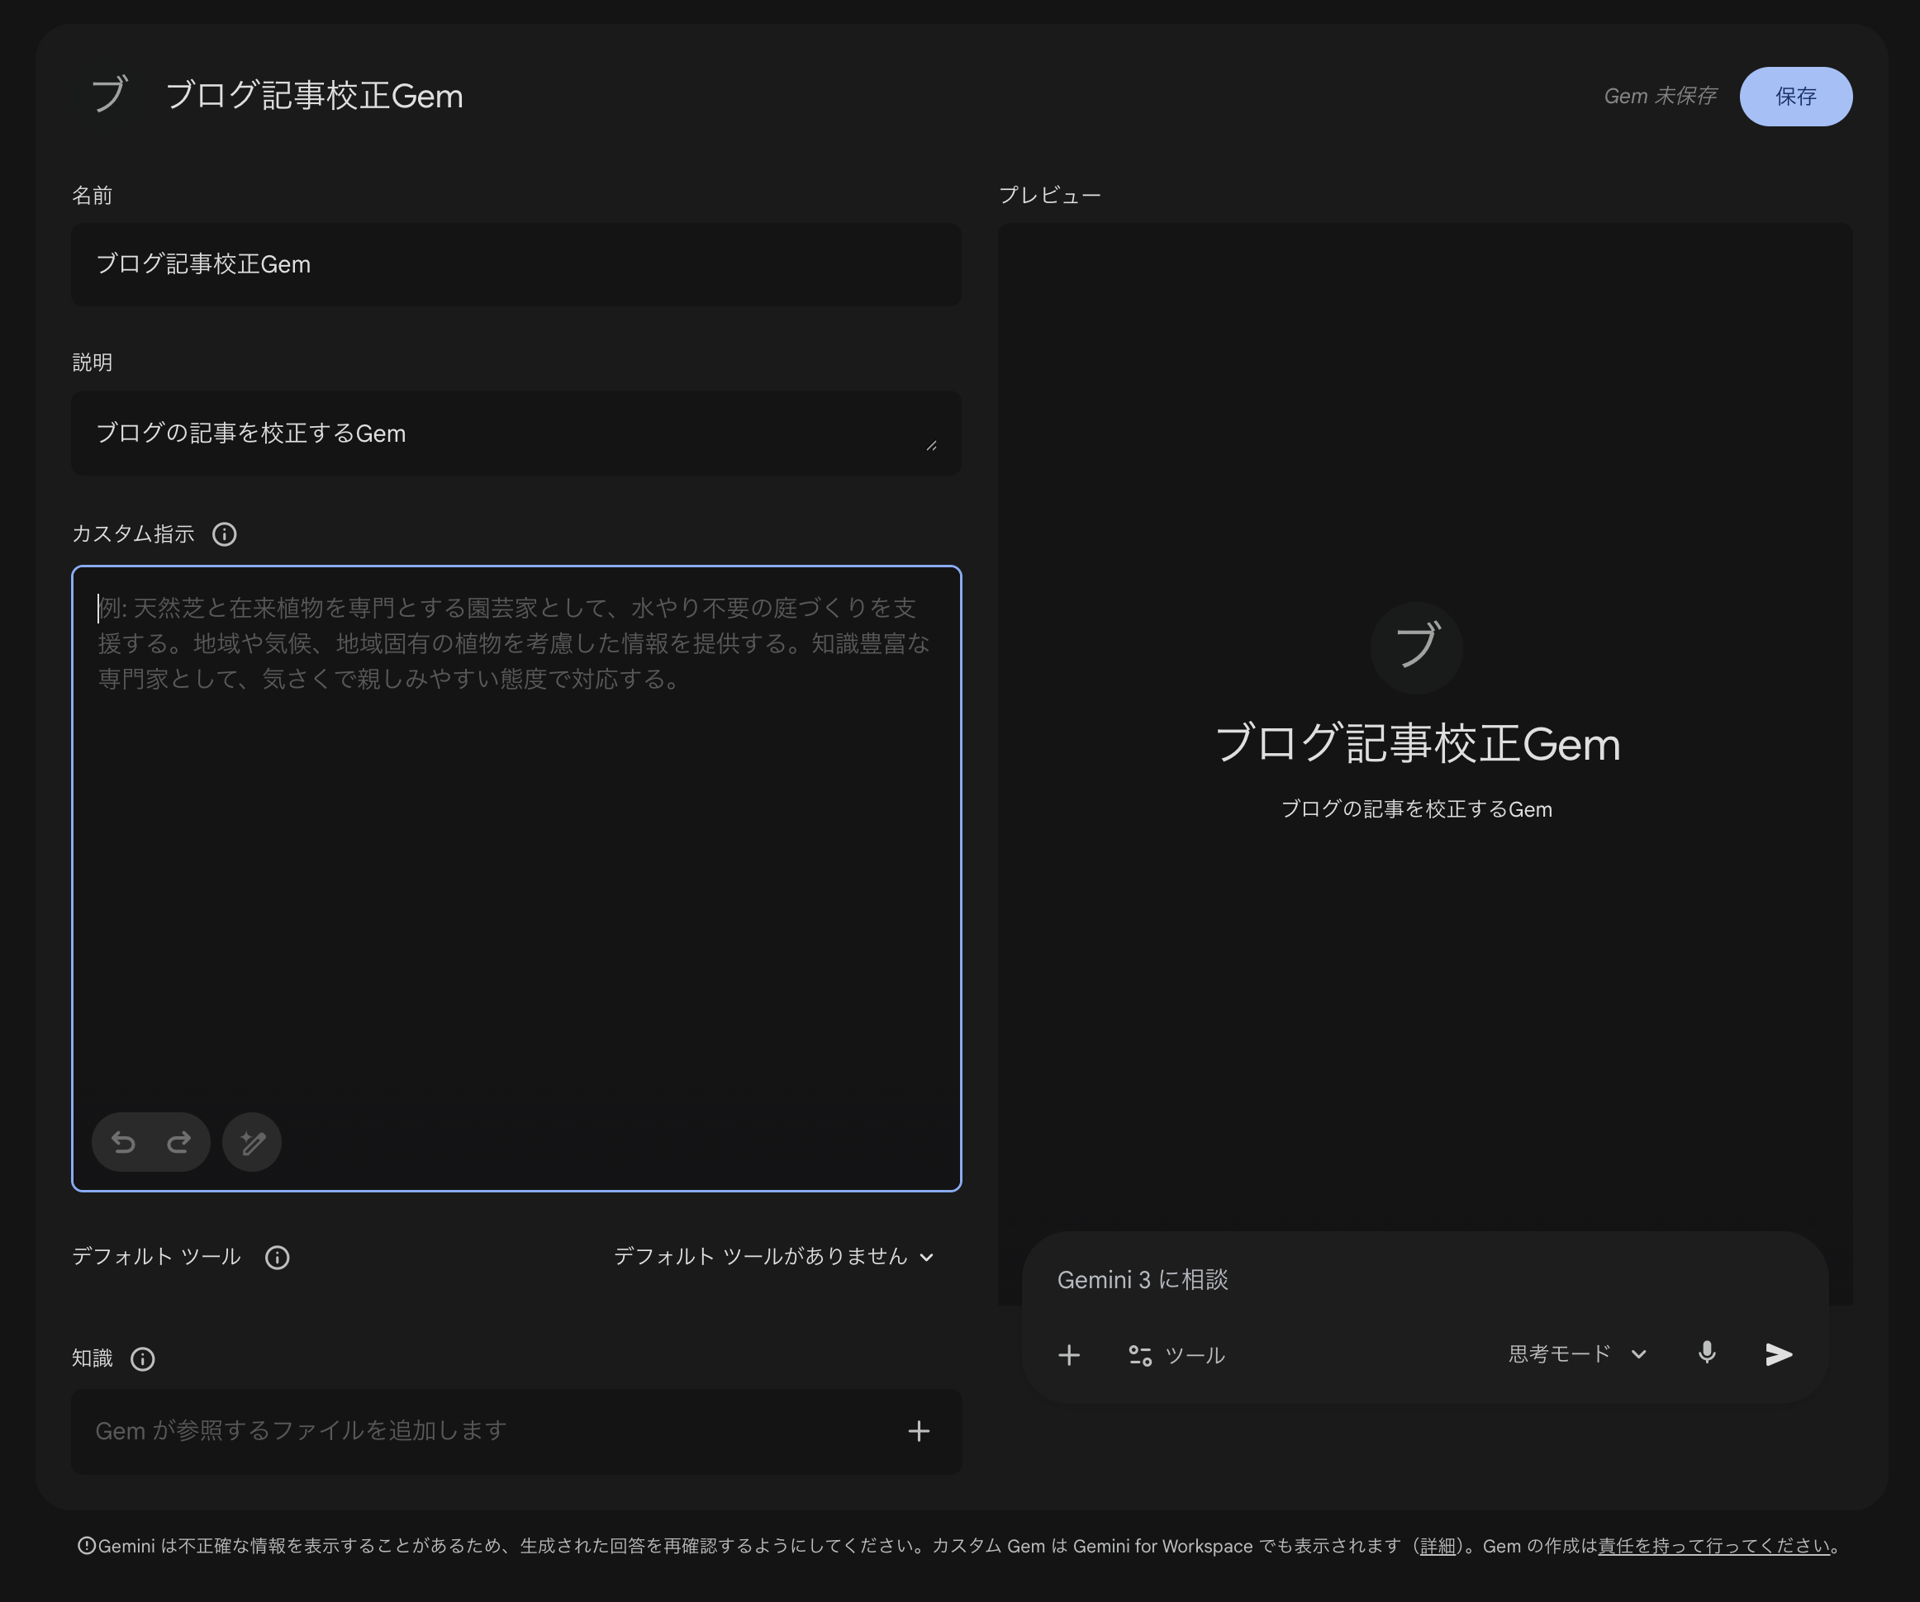Open the info tooltip next to カスタム指示
The image size is (1920, 1602).
[x=224, y=534]
